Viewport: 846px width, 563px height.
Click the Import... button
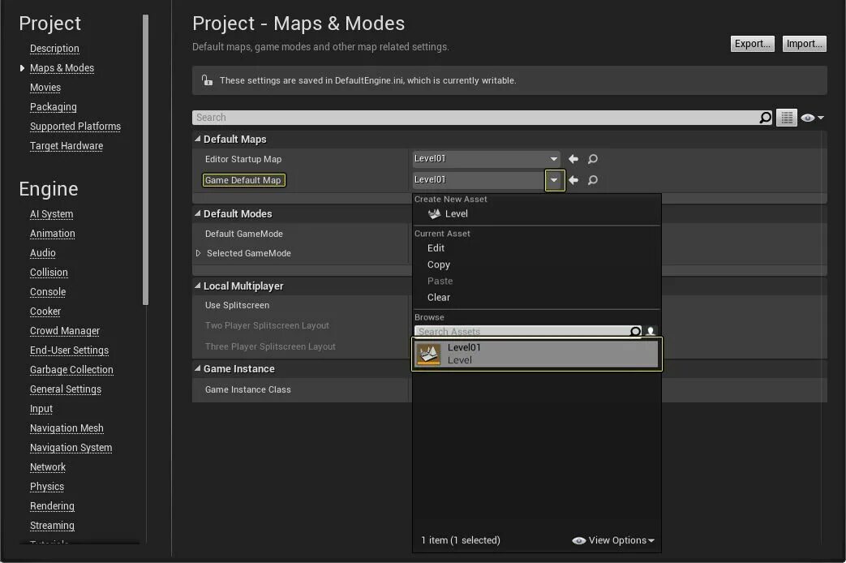tap(804, 44)
